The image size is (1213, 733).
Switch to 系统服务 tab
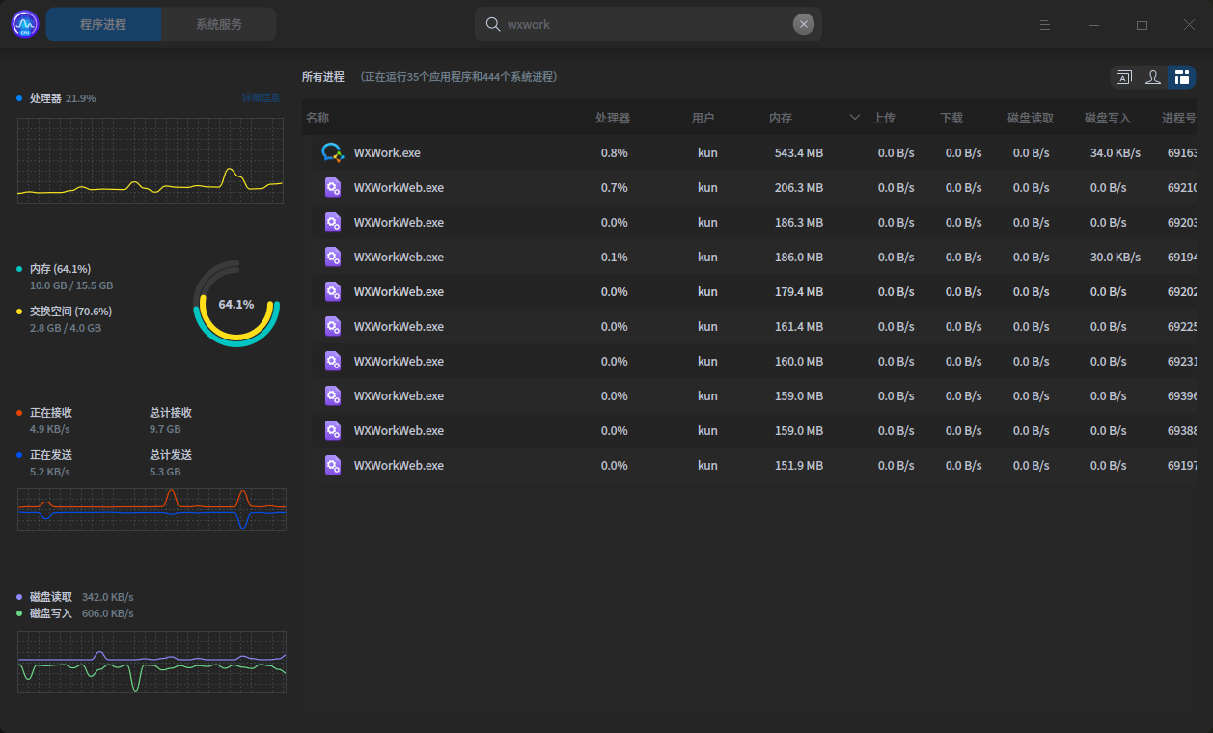(219, 24)
